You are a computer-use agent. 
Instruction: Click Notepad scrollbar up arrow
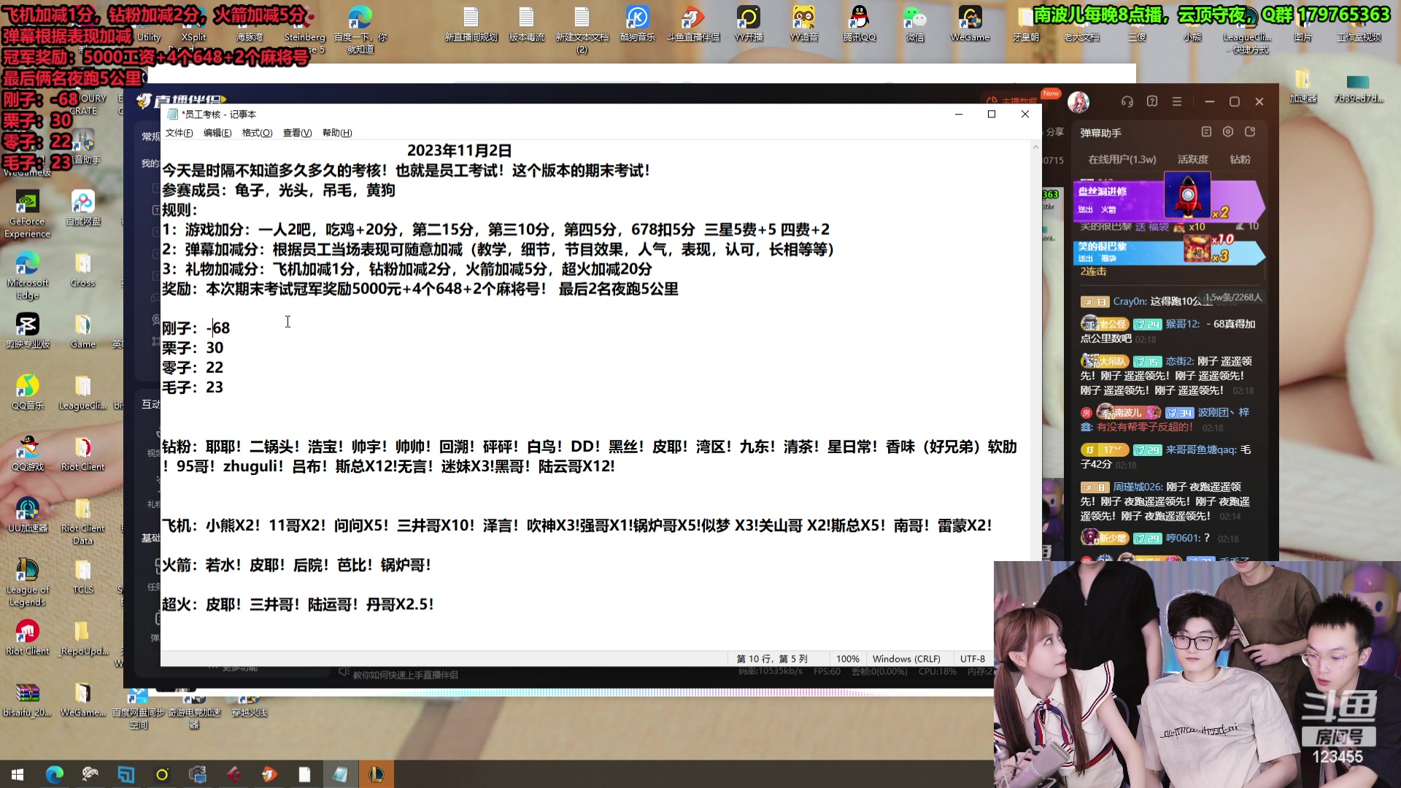point(1035,147)
